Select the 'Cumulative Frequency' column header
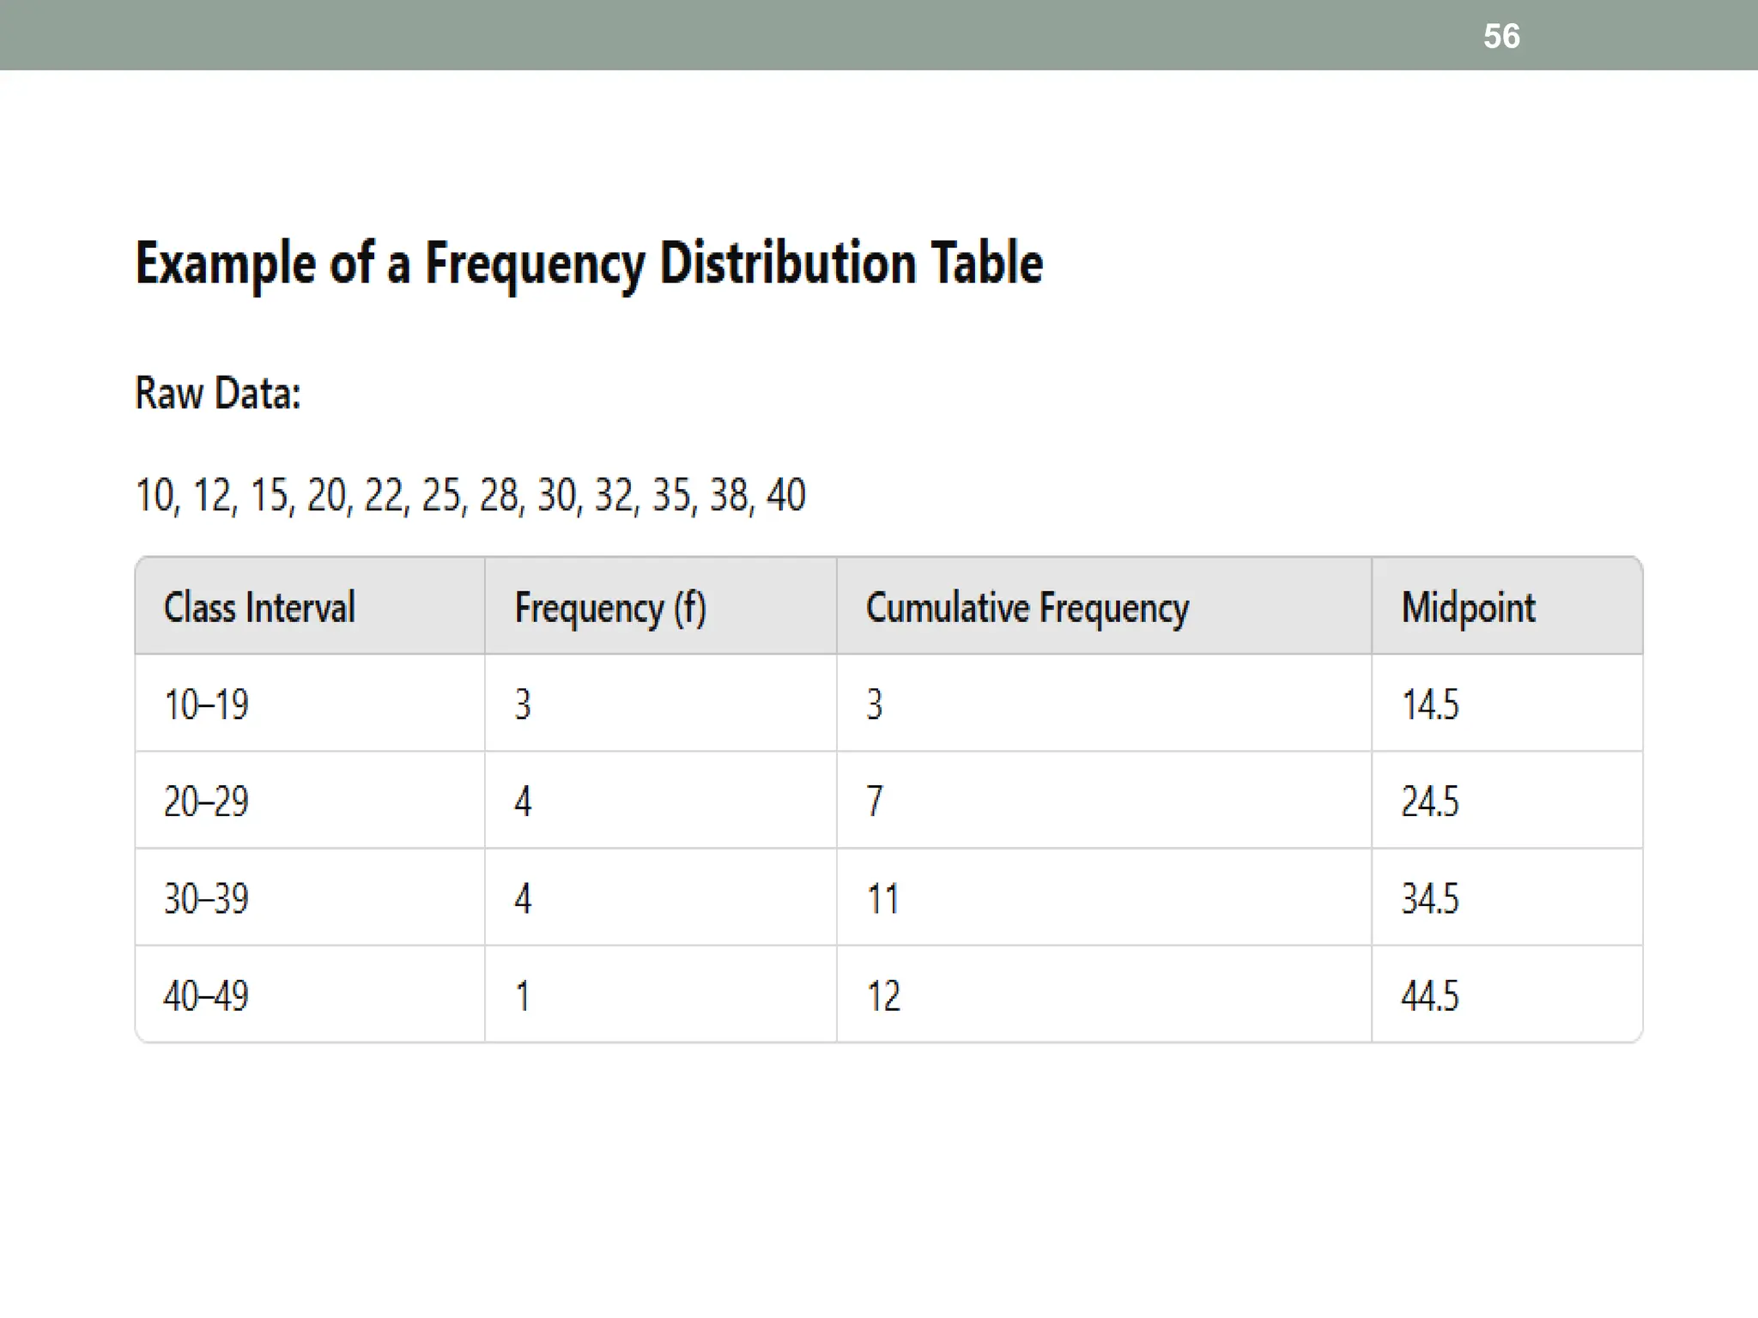 (x=1027, y=608)
